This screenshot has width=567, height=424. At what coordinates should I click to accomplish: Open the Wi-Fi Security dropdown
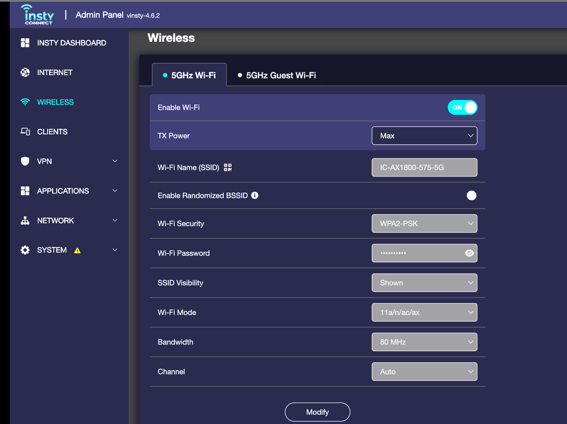coord(424,223)
